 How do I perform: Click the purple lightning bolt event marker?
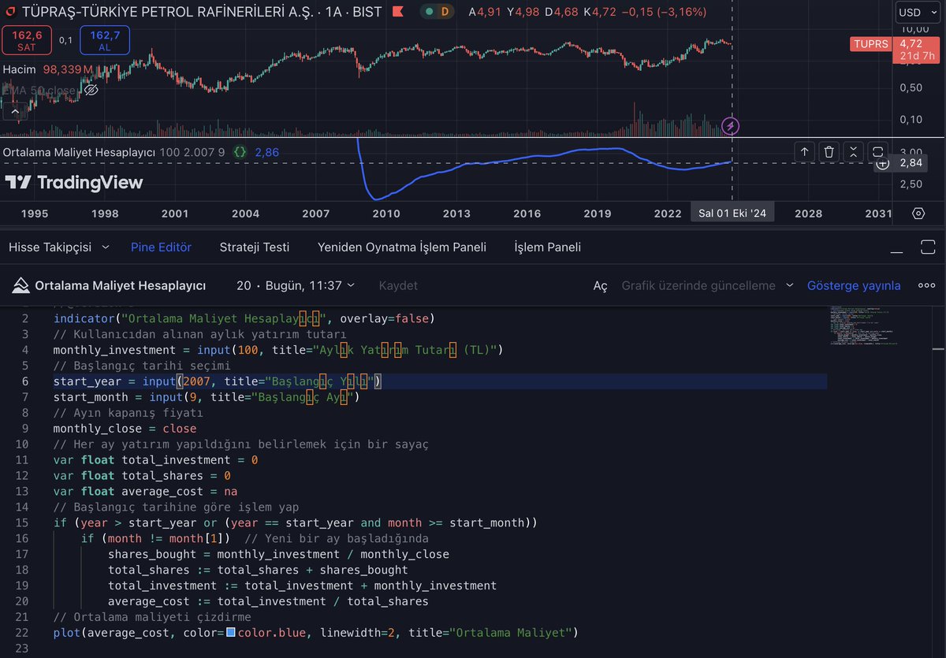(732, 125)
